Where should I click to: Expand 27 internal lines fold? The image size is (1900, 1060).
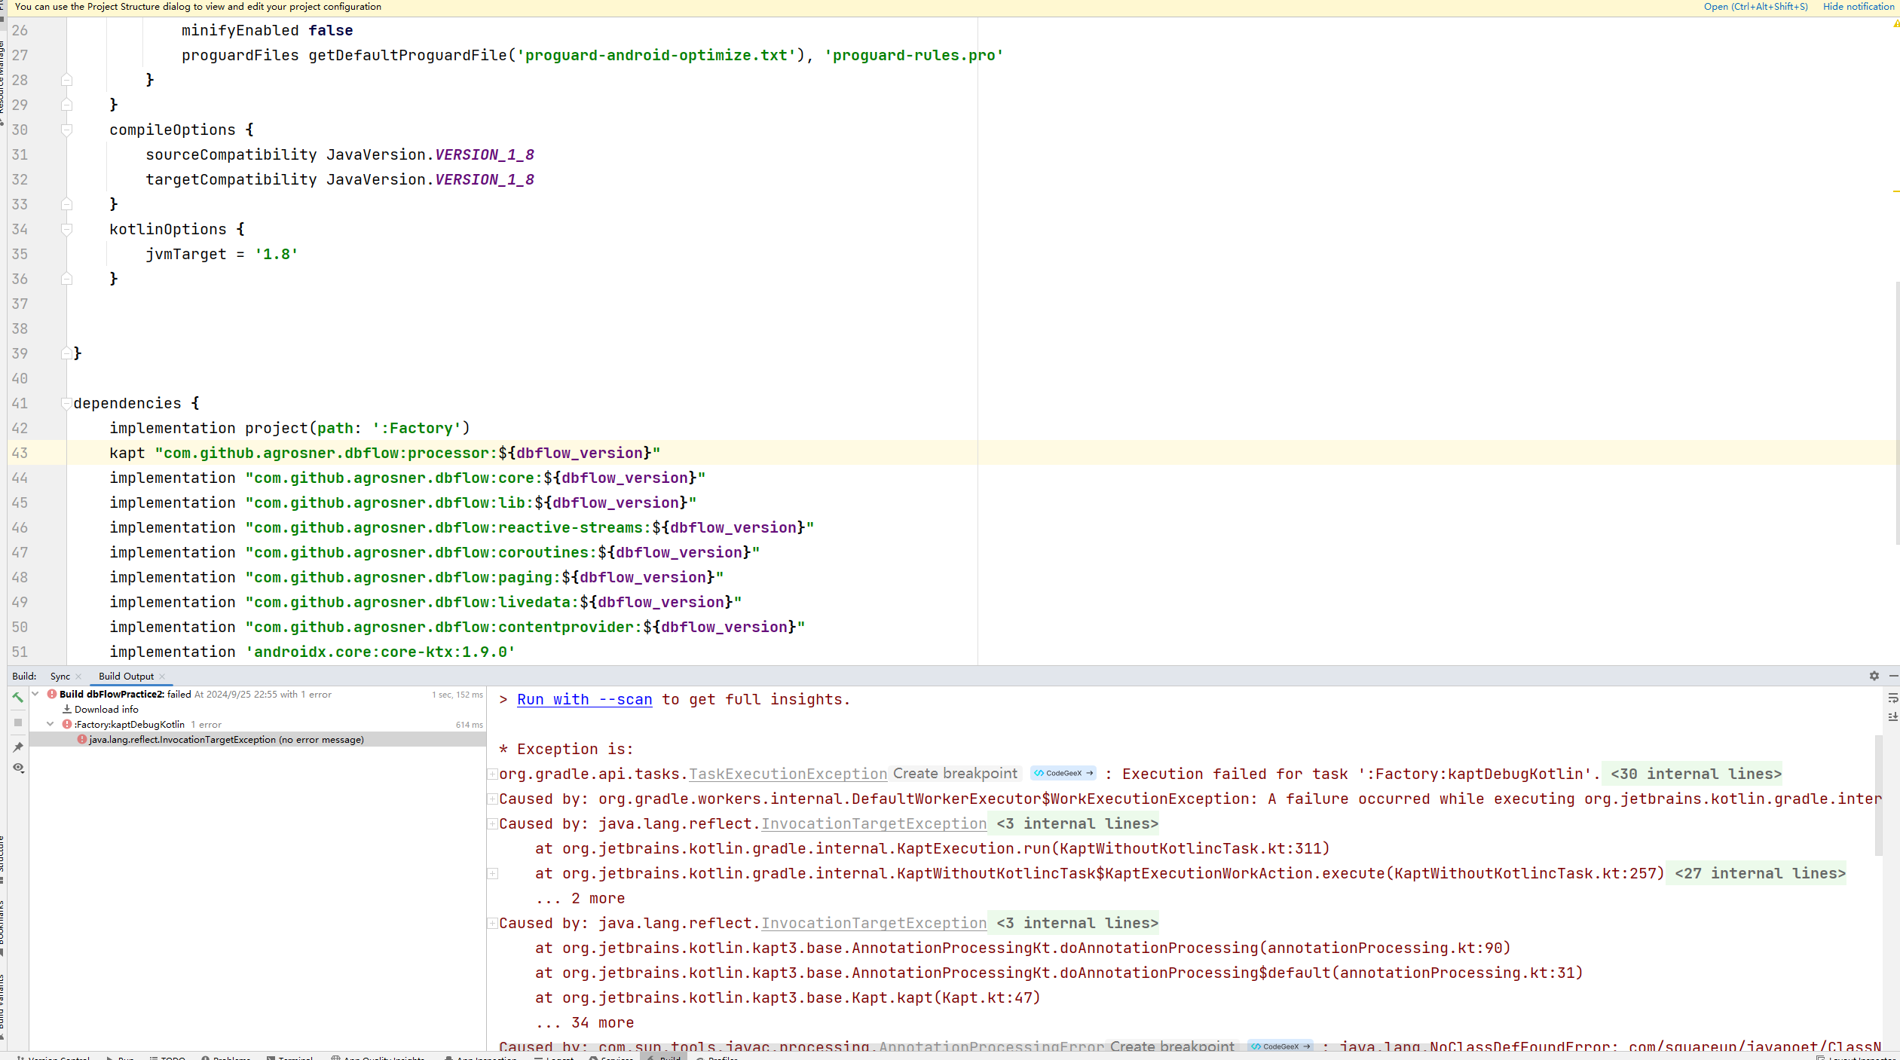[1758, 873]
